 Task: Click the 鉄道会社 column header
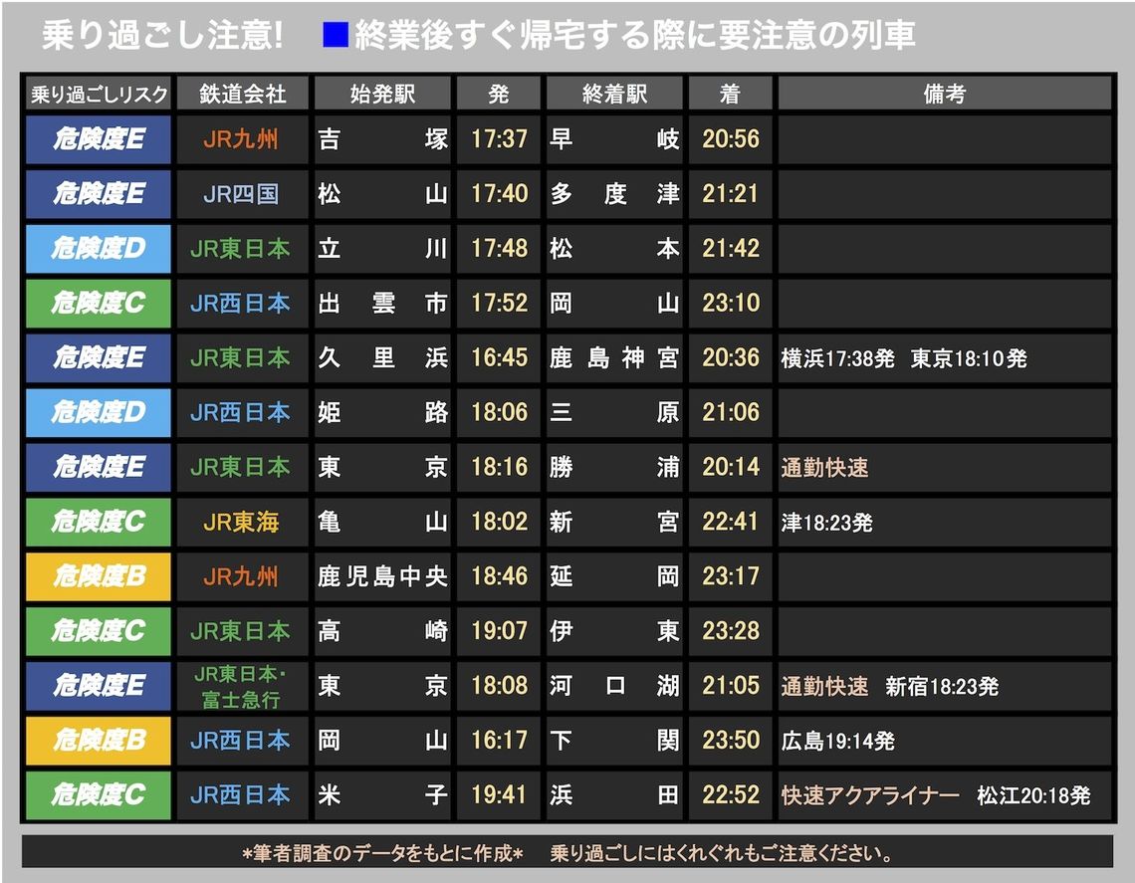pyautogui.click(x=243, y=94)
